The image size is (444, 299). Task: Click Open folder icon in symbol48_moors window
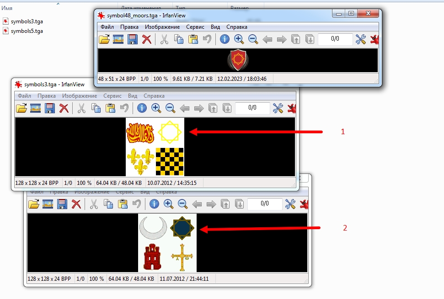click(104, 39)
